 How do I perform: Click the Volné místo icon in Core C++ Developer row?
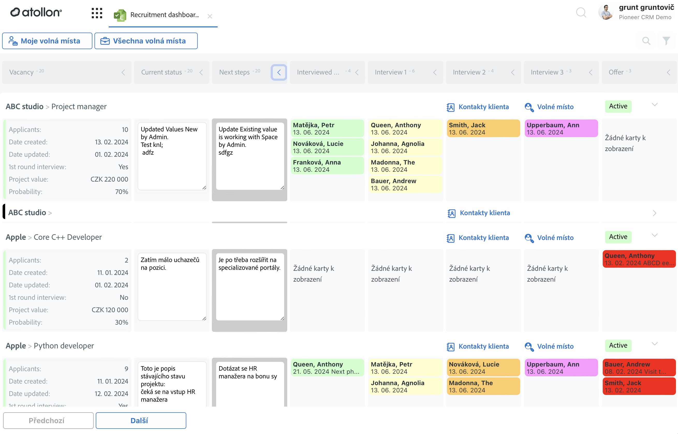point(529,238)
